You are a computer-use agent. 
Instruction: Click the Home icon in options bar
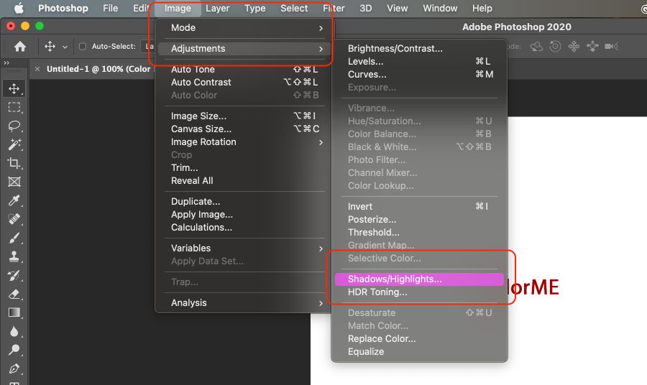pyautogui.click(x=20, y=47)
